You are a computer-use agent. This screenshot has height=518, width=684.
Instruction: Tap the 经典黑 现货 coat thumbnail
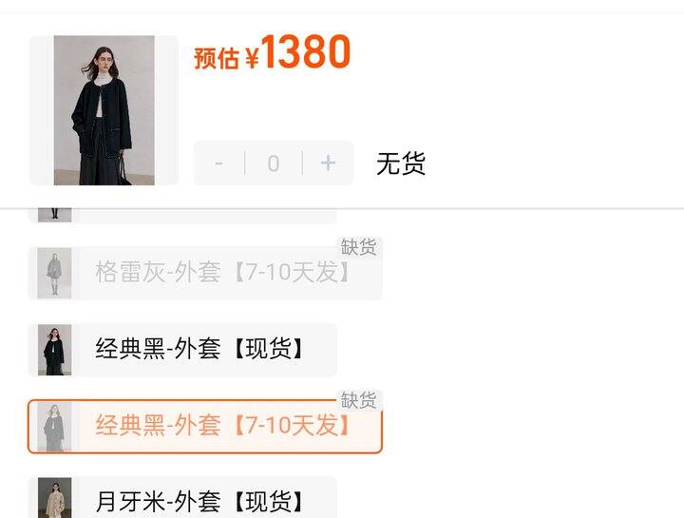(54, 350)
